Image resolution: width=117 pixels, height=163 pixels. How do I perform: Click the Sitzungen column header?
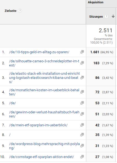click(x=96, y=17)
